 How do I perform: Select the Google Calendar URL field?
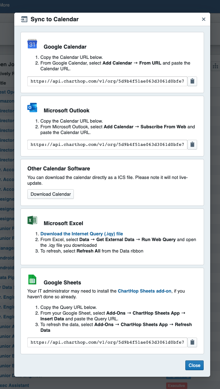107,81
